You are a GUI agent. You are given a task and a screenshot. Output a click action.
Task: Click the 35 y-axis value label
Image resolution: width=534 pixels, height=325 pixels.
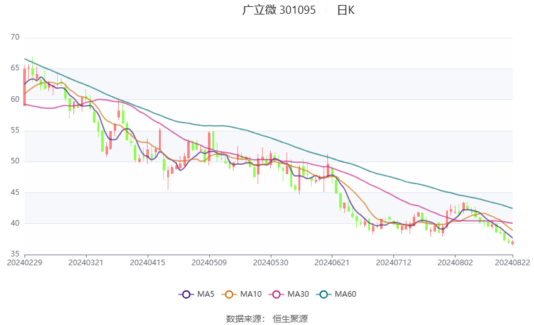tap(15, 254)
